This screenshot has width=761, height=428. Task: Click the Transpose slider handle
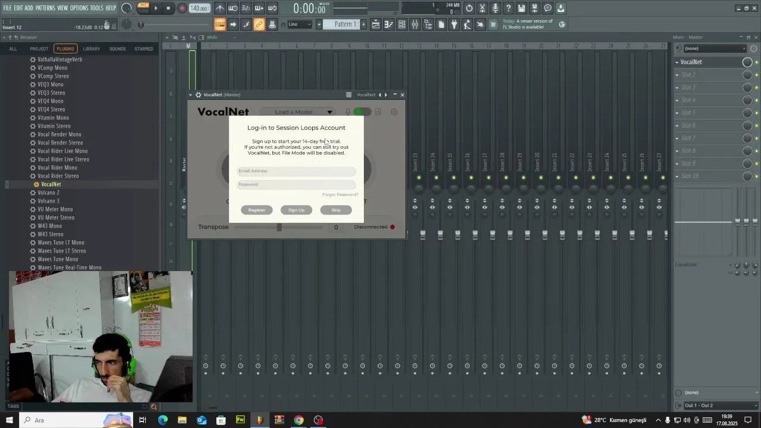click(x=279, y=227)
